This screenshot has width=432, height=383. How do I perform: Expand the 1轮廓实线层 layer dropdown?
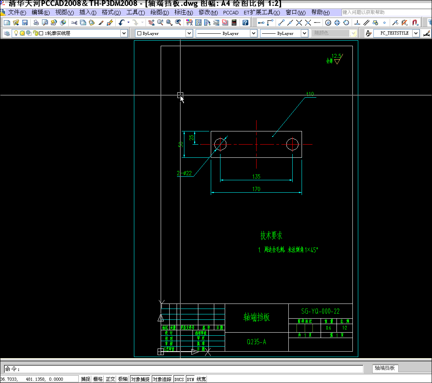(x=124, y=33)
